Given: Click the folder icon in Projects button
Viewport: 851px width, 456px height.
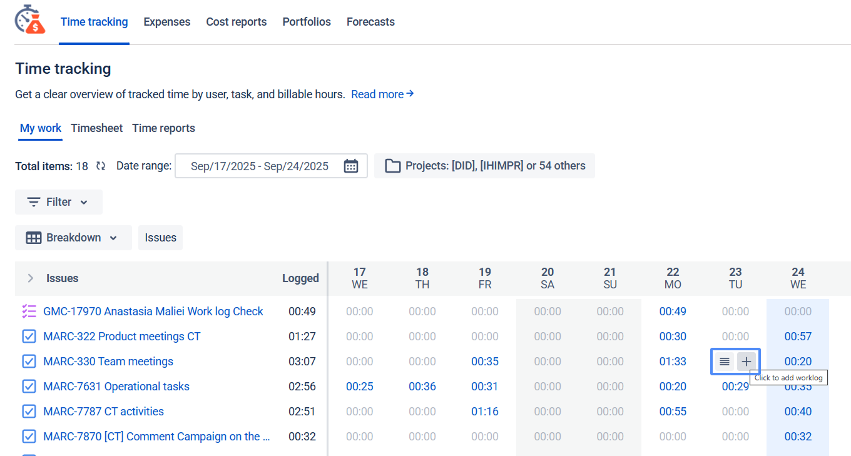Looking at the screenshot, I should point(392,166).
